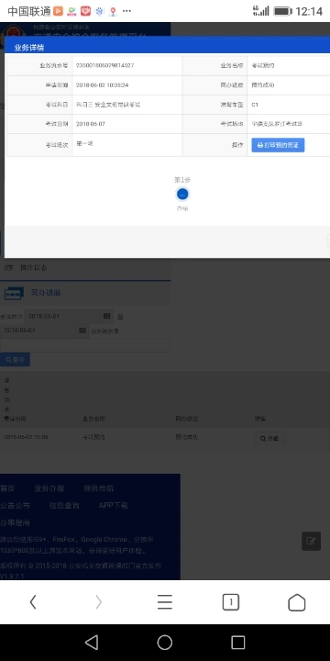Click the signal strength icon in status bar
The width and height of the screenshot is (330, 661).
(x=261, y=11)
